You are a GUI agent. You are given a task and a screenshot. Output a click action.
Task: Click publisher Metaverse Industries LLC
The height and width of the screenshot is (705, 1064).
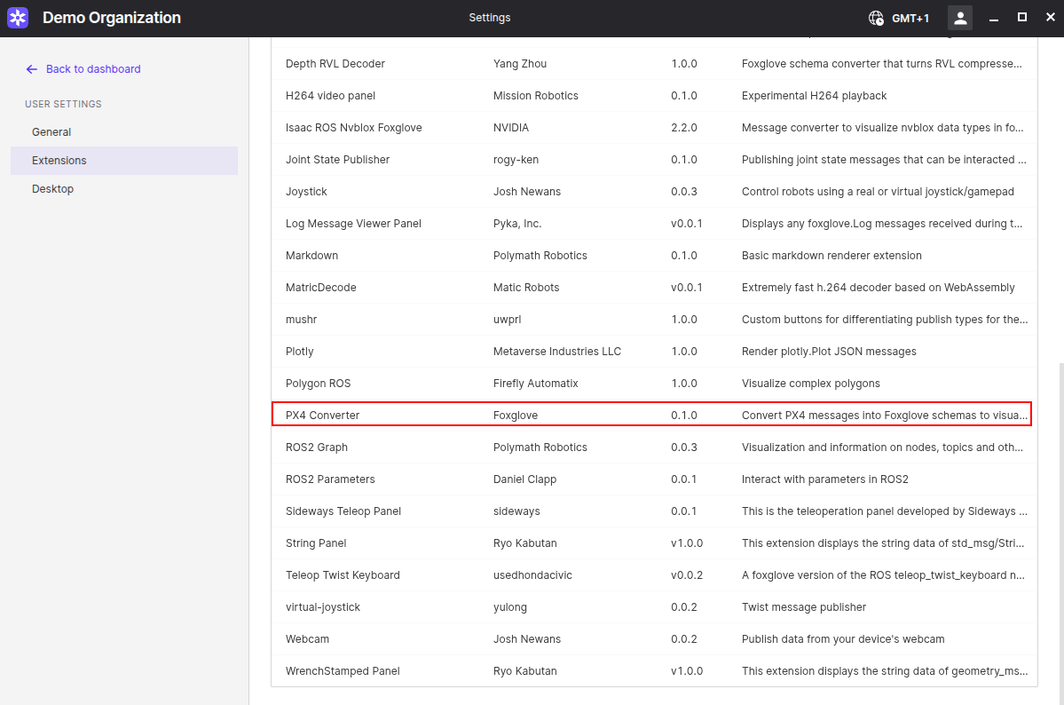point(557,351)
